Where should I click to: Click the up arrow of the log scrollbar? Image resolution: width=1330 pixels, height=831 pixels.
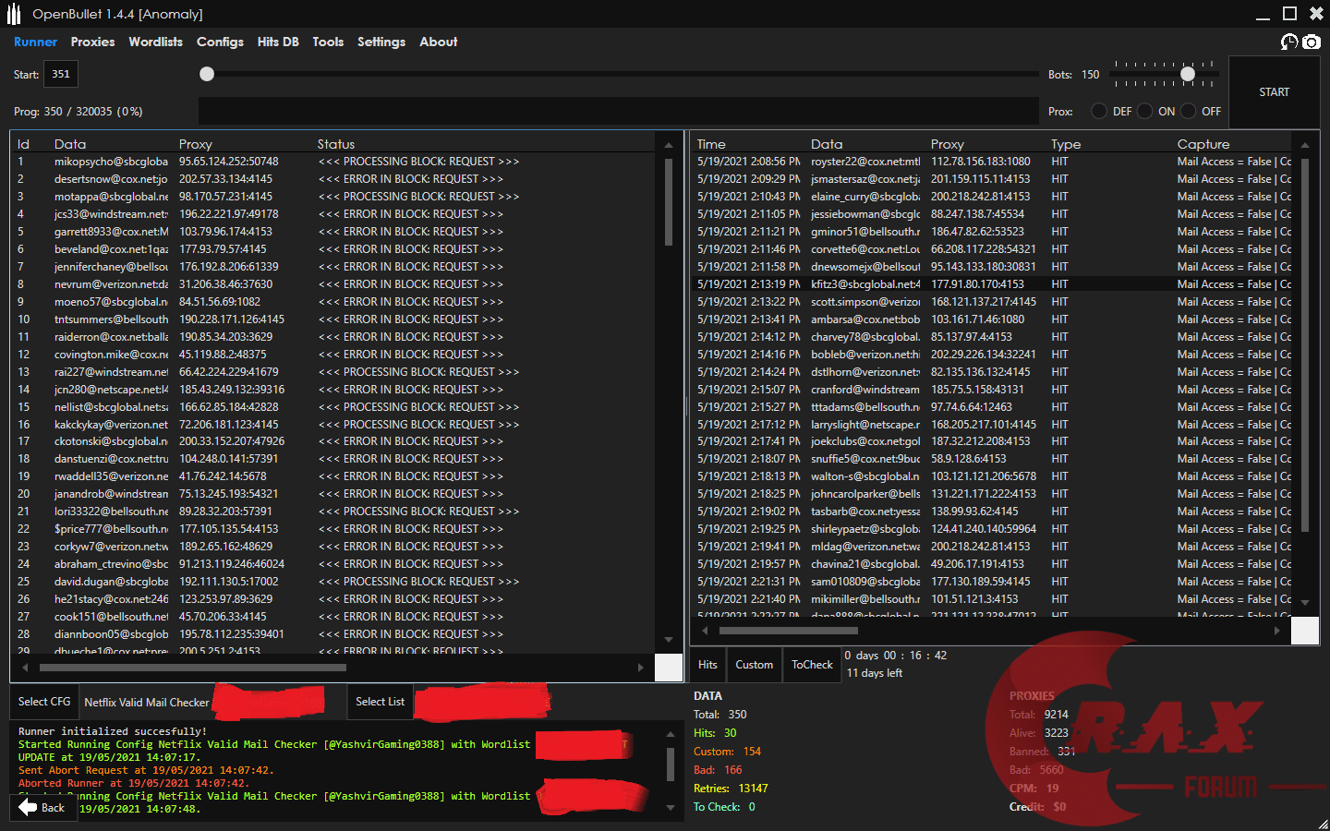(671, 734)
